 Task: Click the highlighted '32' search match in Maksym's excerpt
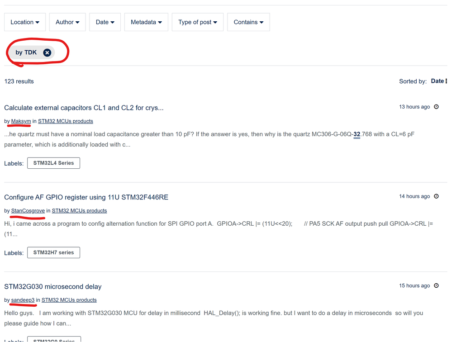(357, 134)
